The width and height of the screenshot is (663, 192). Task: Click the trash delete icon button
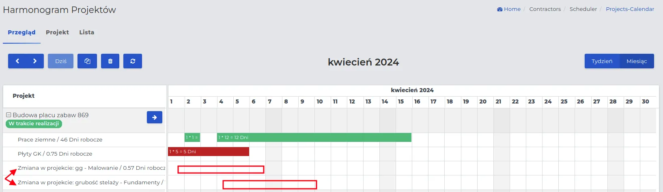[110, 61]
